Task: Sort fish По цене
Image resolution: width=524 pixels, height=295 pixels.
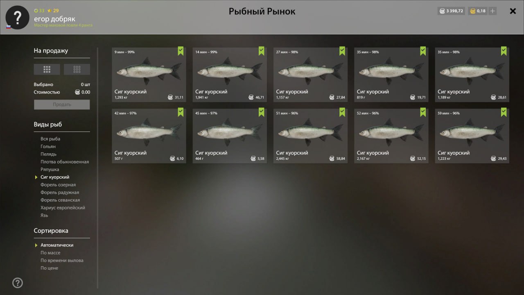Action: (49, 268)
